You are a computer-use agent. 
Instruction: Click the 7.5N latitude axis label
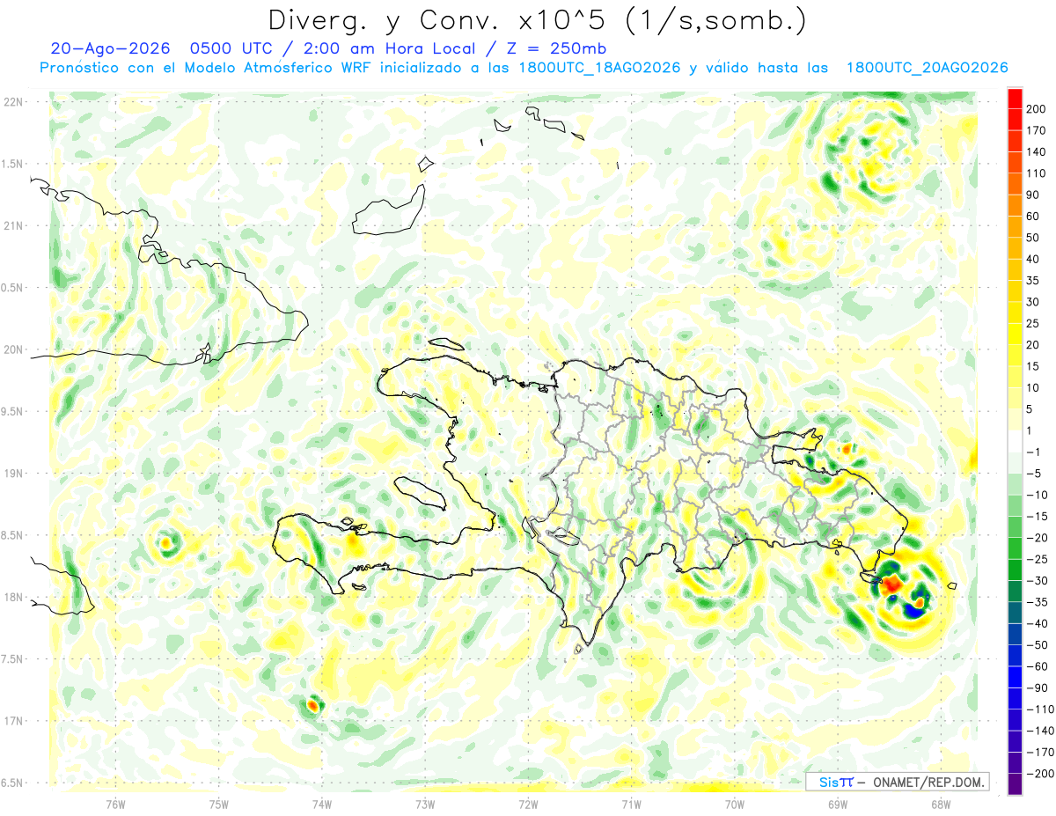12,658
